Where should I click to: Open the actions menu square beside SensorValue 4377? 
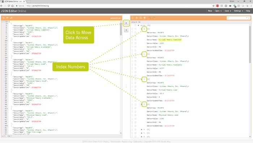(x=135, y=68)
